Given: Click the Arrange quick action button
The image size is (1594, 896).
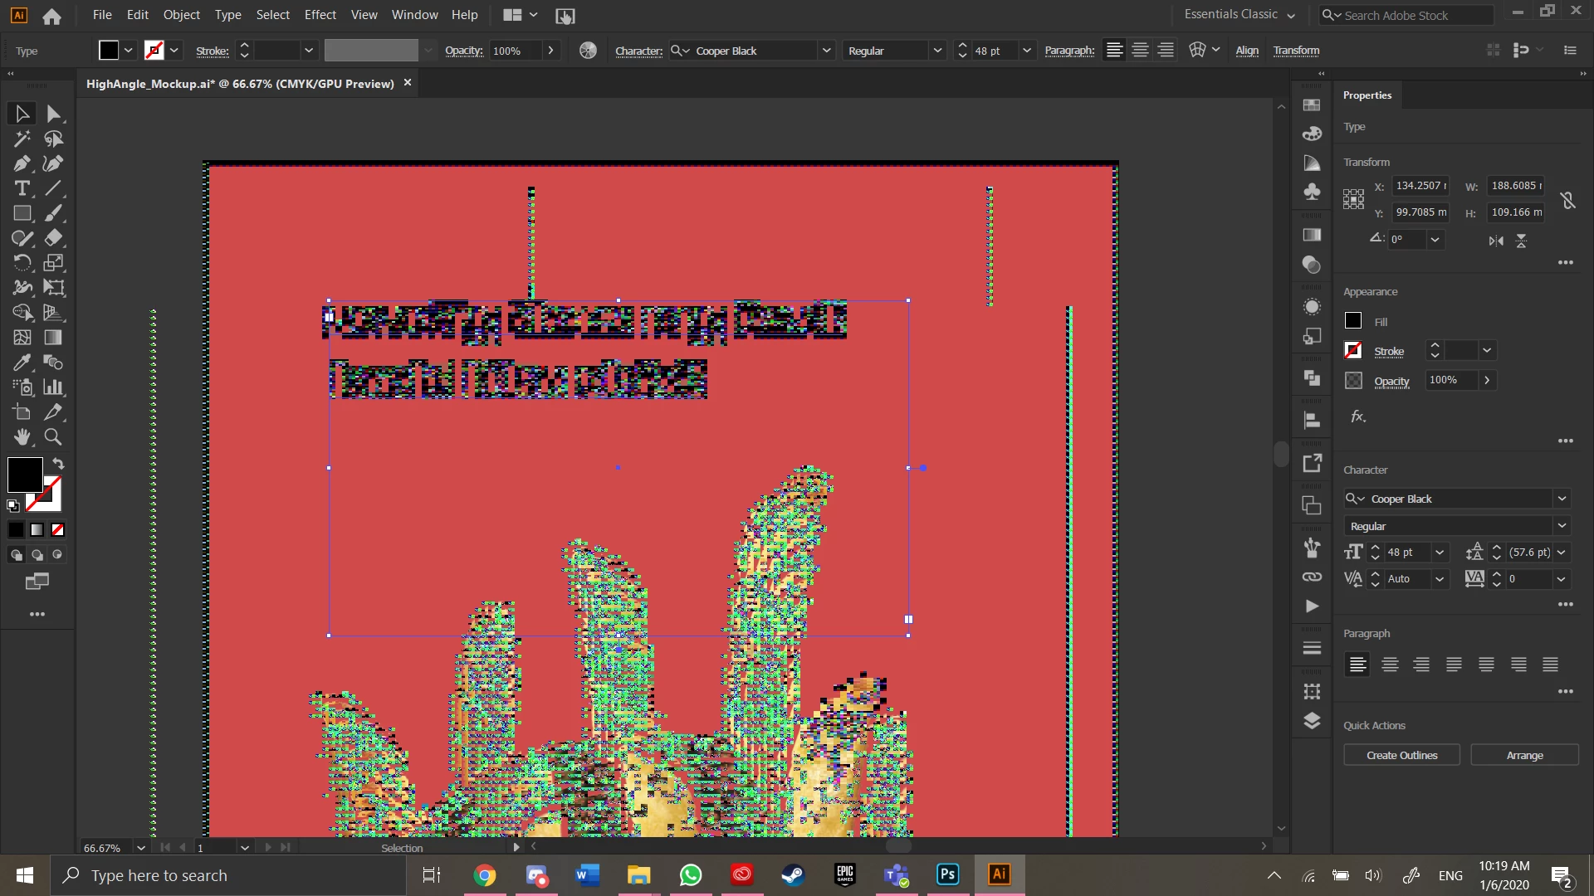Looking at the screenshot, I should [1524, 755].
